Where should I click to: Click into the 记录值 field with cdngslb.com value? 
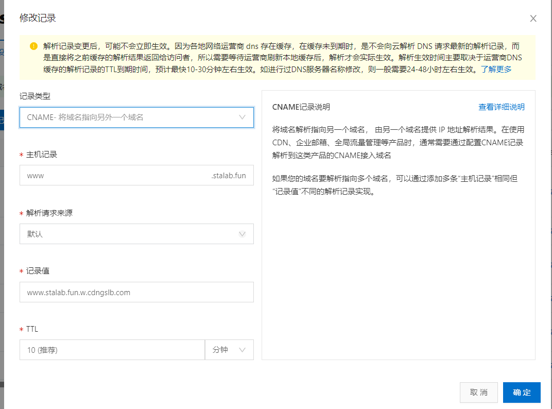pos(136,292)
